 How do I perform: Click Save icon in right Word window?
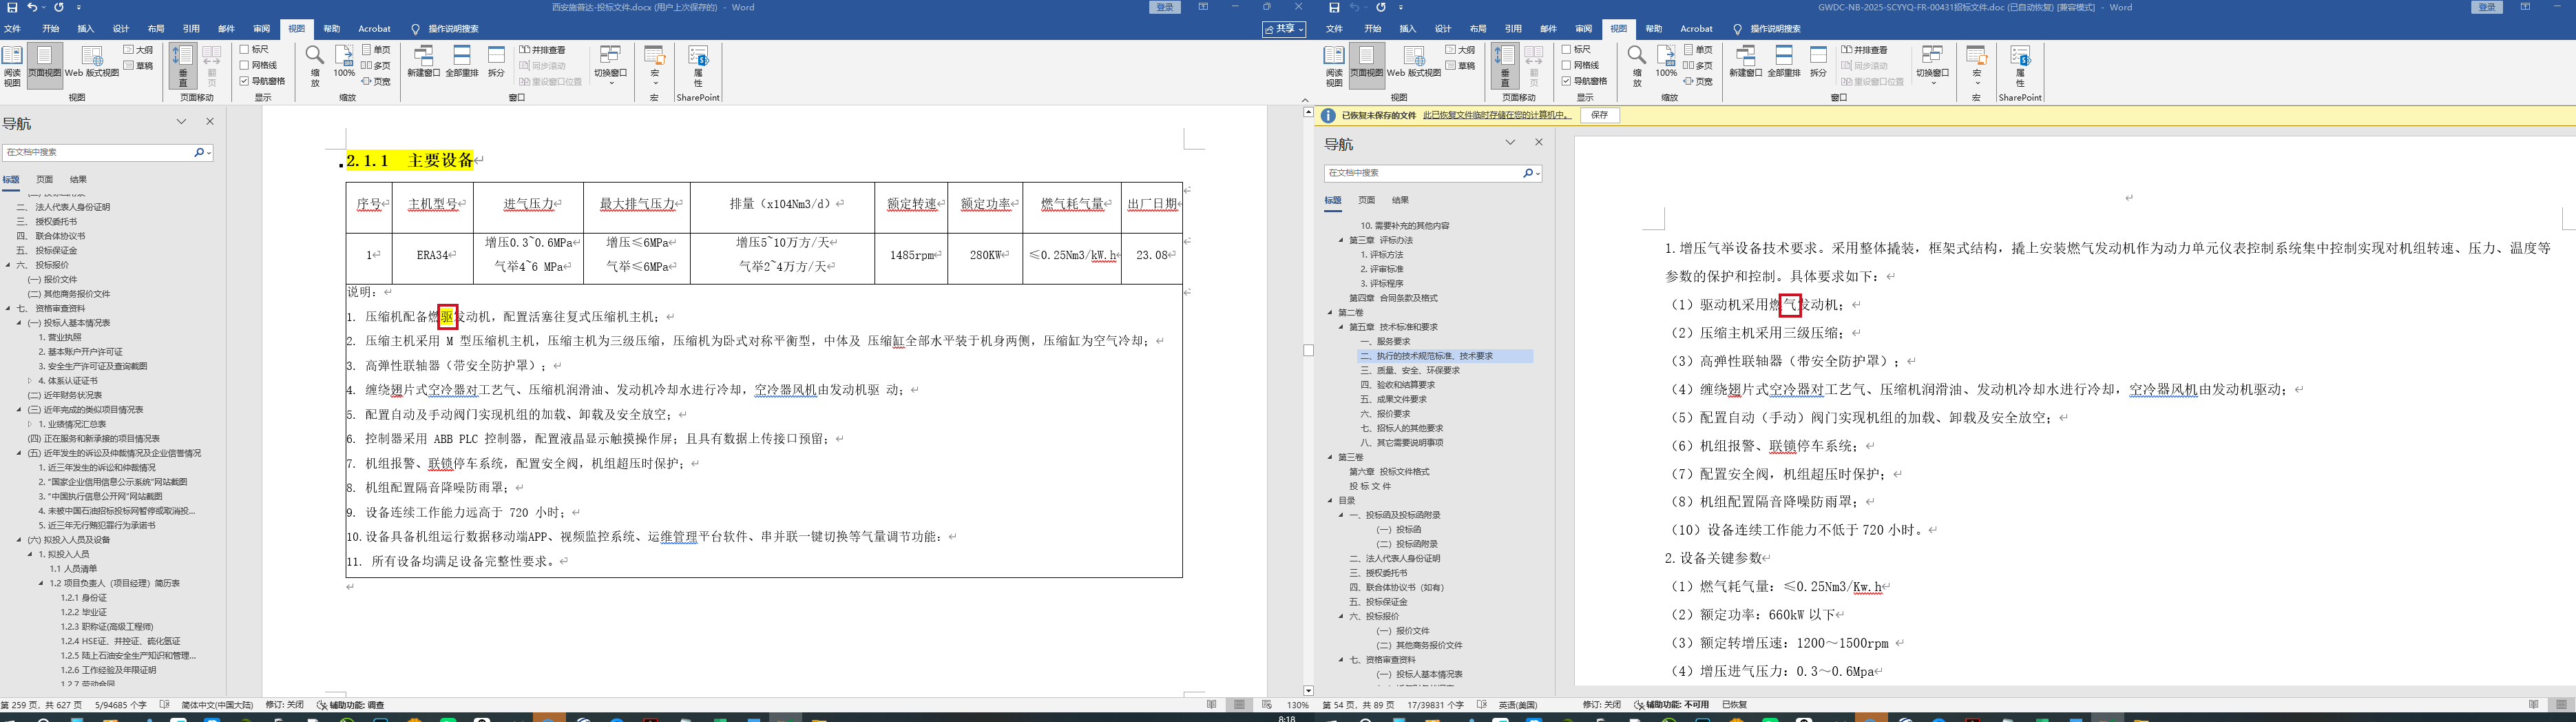point(1334,7)
